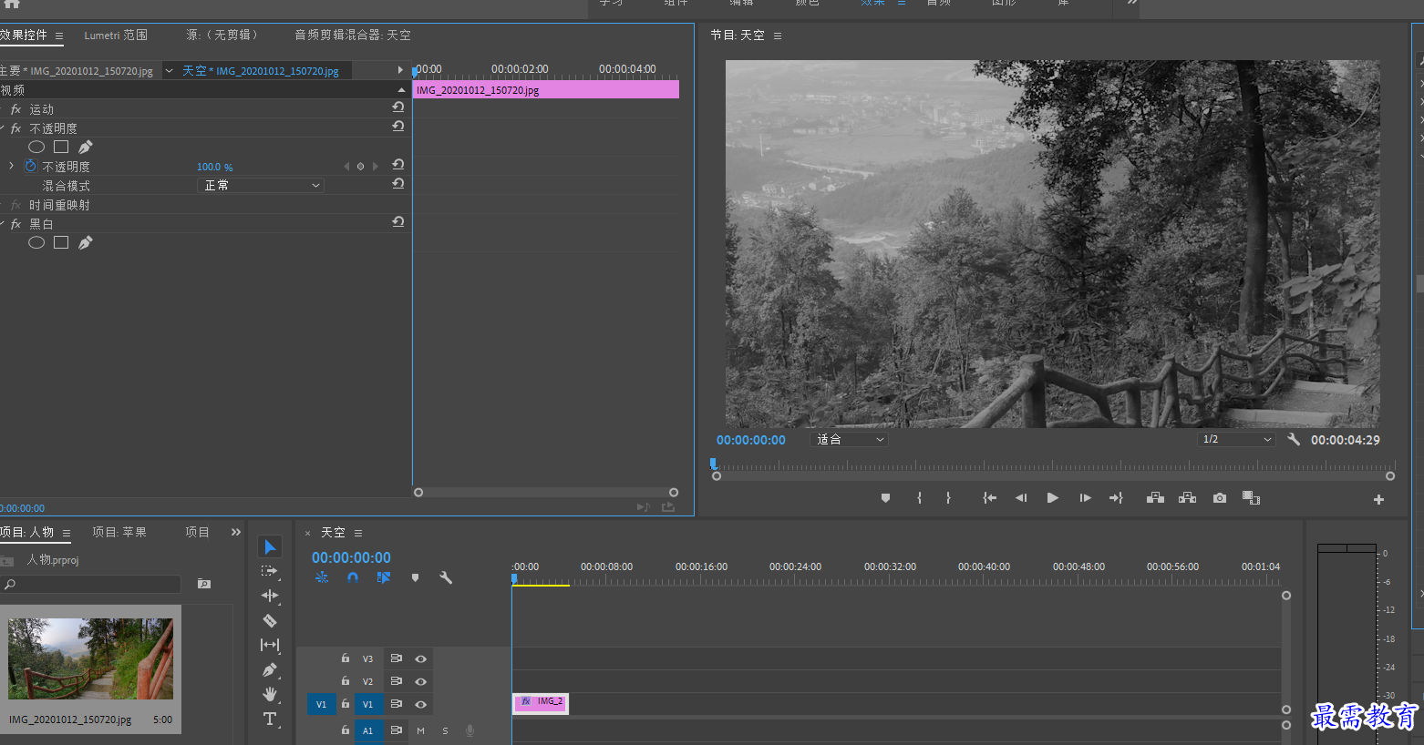The image size is (1424, 745).
Task: Switch to 项目: 苹果 tab
Action: [x=119, y=532]
